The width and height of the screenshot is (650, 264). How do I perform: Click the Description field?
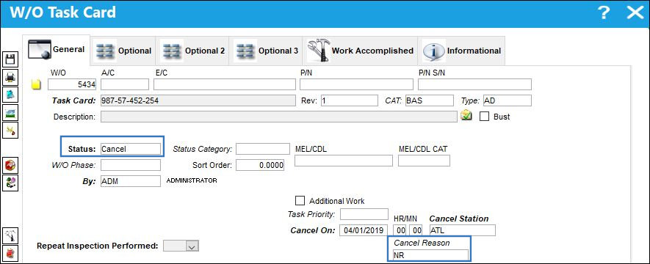[279, 117]
